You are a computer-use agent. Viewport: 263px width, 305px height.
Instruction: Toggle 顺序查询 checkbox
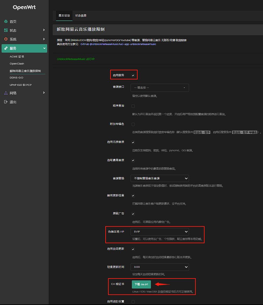[x=133, y=106]
